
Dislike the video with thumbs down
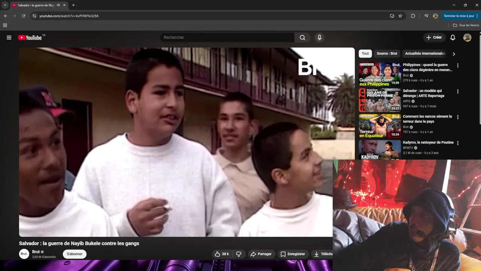coord(239,254)
